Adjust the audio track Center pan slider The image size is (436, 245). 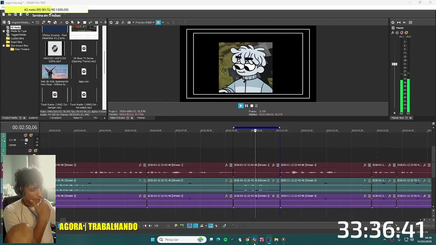click(26, 144)
